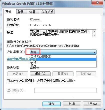105x110 pixels.
Task: Close the Windows Search properties dialog
Action: 97,3
